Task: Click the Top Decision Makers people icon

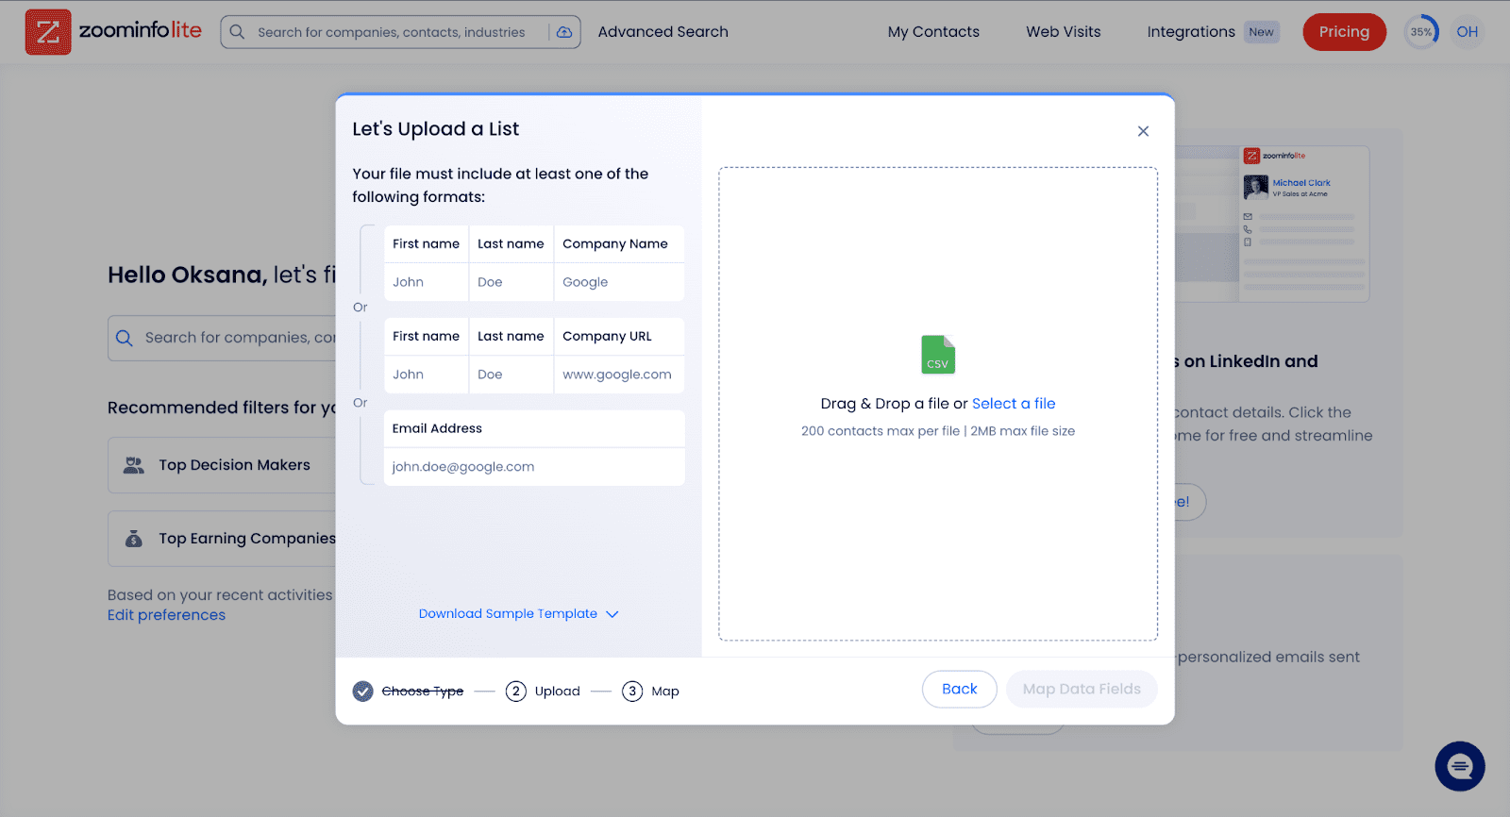Action: coord(134,465)
